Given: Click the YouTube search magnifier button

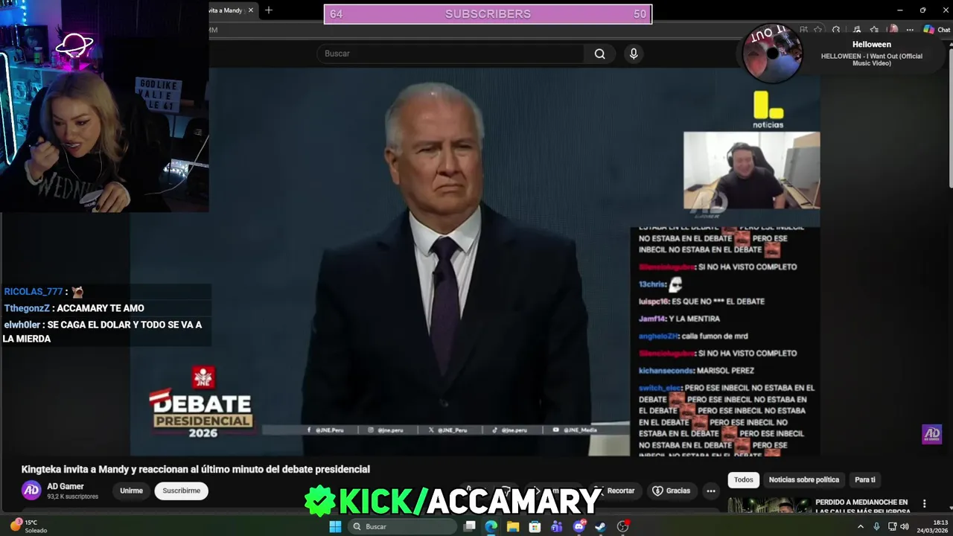Looking at the screenshot, I should click(x=599, y=54).
